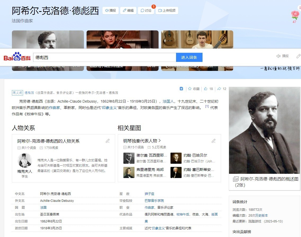Open the 讨论 discussion button

(146, 10)
